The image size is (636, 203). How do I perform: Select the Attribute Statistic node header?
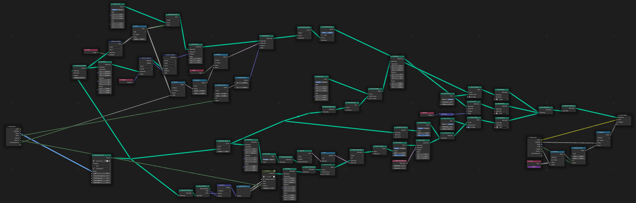point(115,41)
